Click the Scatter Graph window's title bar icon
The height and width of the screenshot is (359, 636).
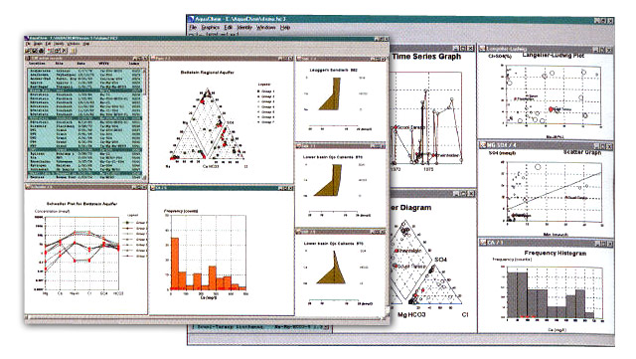(x=483, y=145)
